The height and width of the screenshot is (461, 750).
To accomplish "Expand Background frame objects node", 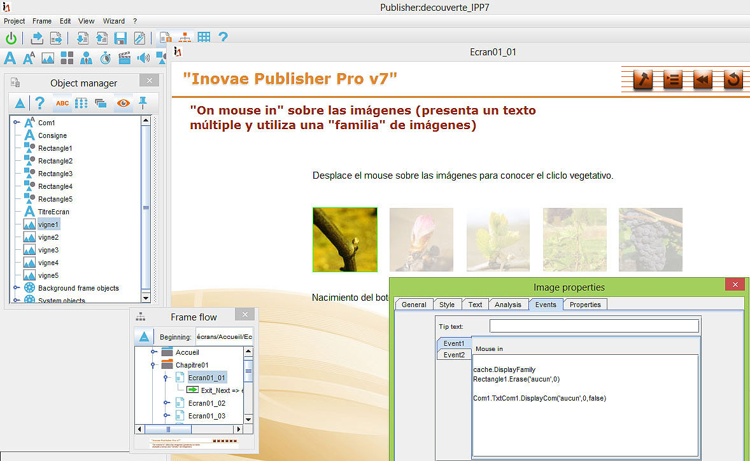I will point(17,287).
